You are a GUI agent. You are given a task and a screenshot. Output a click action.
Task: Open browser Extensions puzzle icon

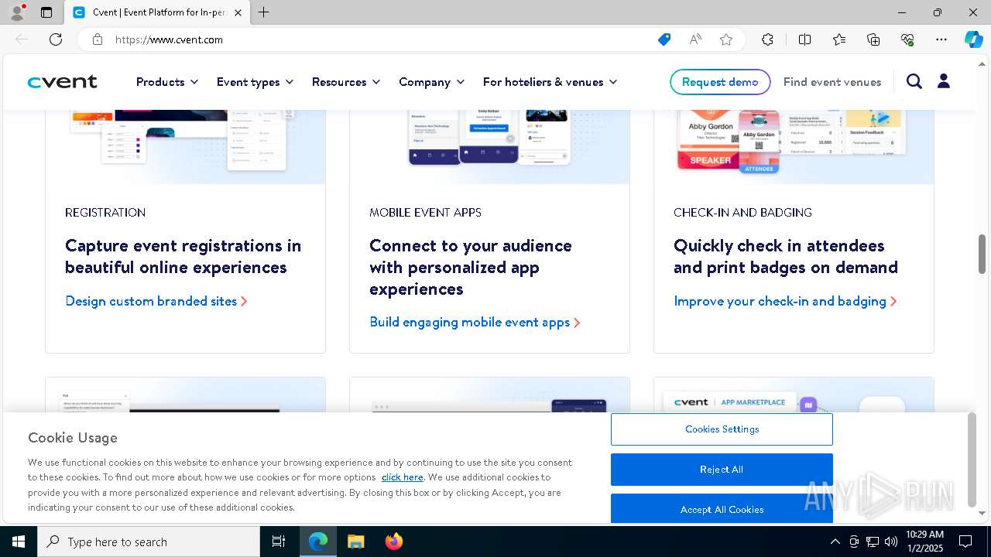(x=767, y=39)
